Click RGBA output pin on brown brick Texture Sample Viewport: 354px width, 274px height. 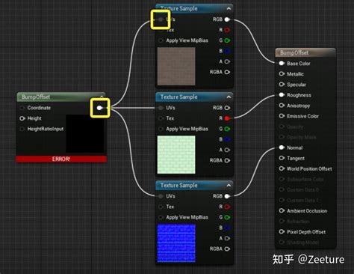(227, 72)
